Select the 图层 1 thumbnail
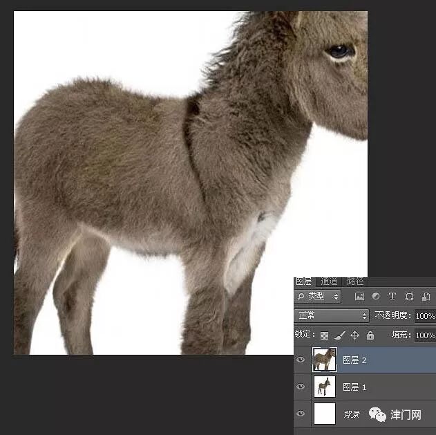436x435 pixels. (325, 387)
